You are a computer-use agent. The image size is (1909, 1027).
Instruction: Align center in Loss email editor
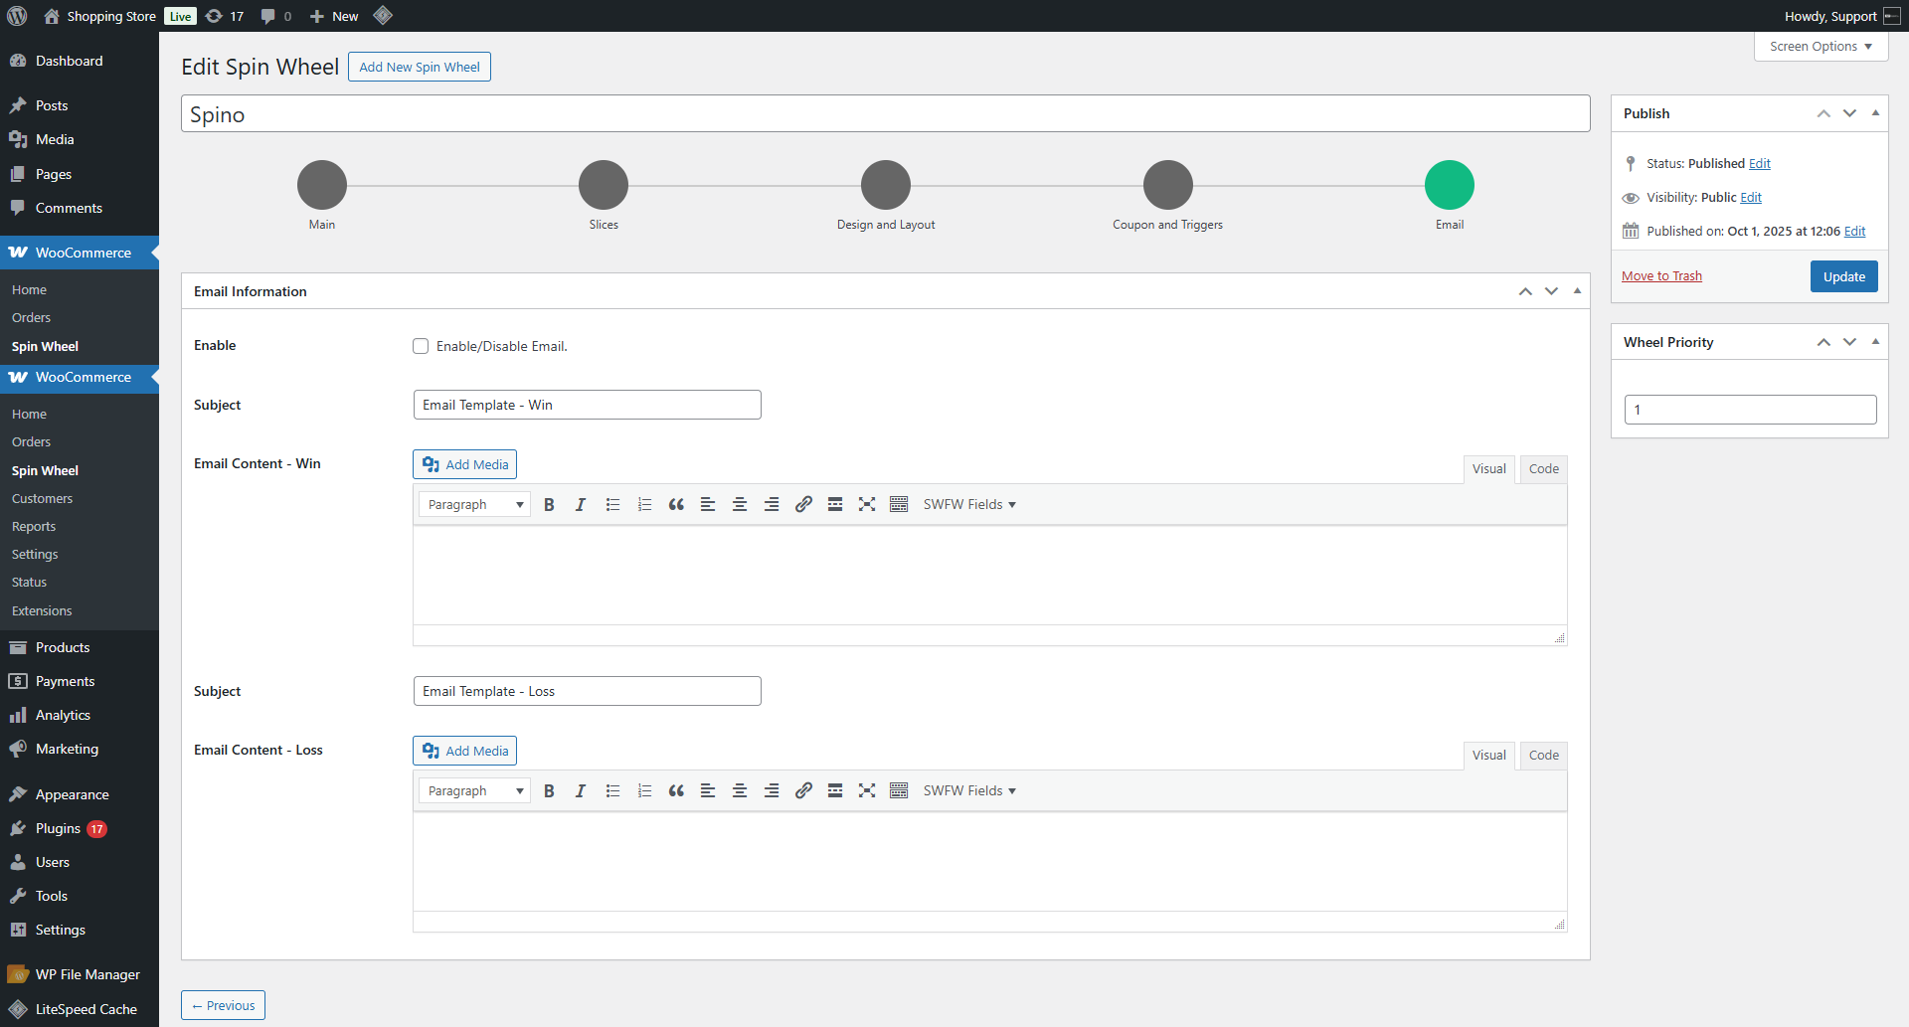coord(740,791)
